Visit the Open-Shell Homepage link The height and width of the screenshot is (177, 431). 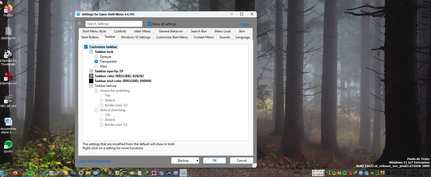(x=95, y=161)
